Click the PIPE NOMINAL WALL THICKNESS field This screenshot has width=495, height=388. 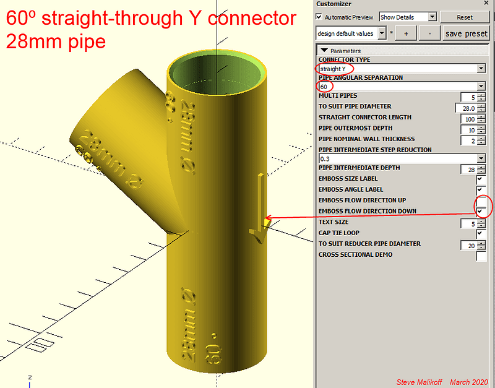tap(469, 141)
